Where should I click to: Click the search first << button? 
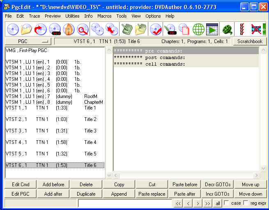point(178,203)
